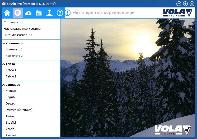Maximize the SkiAlp Pro window
Screen dimensions: 197x139
coord(185,4)
